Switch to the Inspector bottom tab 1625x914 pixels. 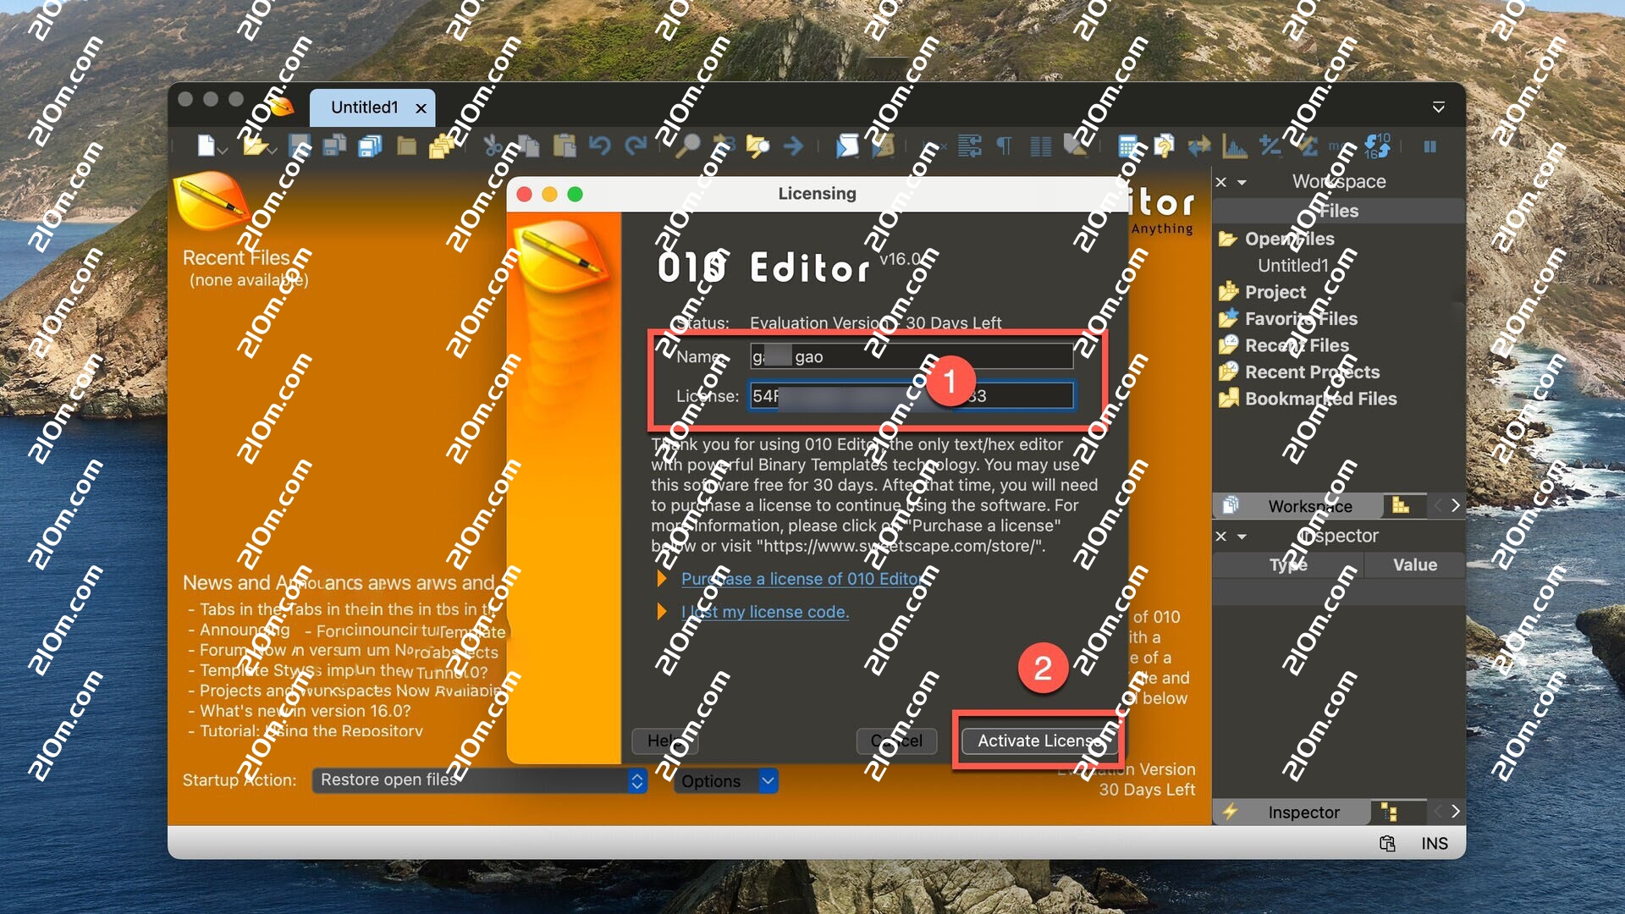pos(1303,812)
